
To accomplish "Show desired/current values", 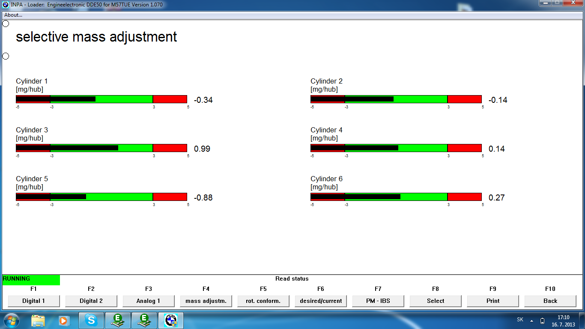I will tap(321, 301).
